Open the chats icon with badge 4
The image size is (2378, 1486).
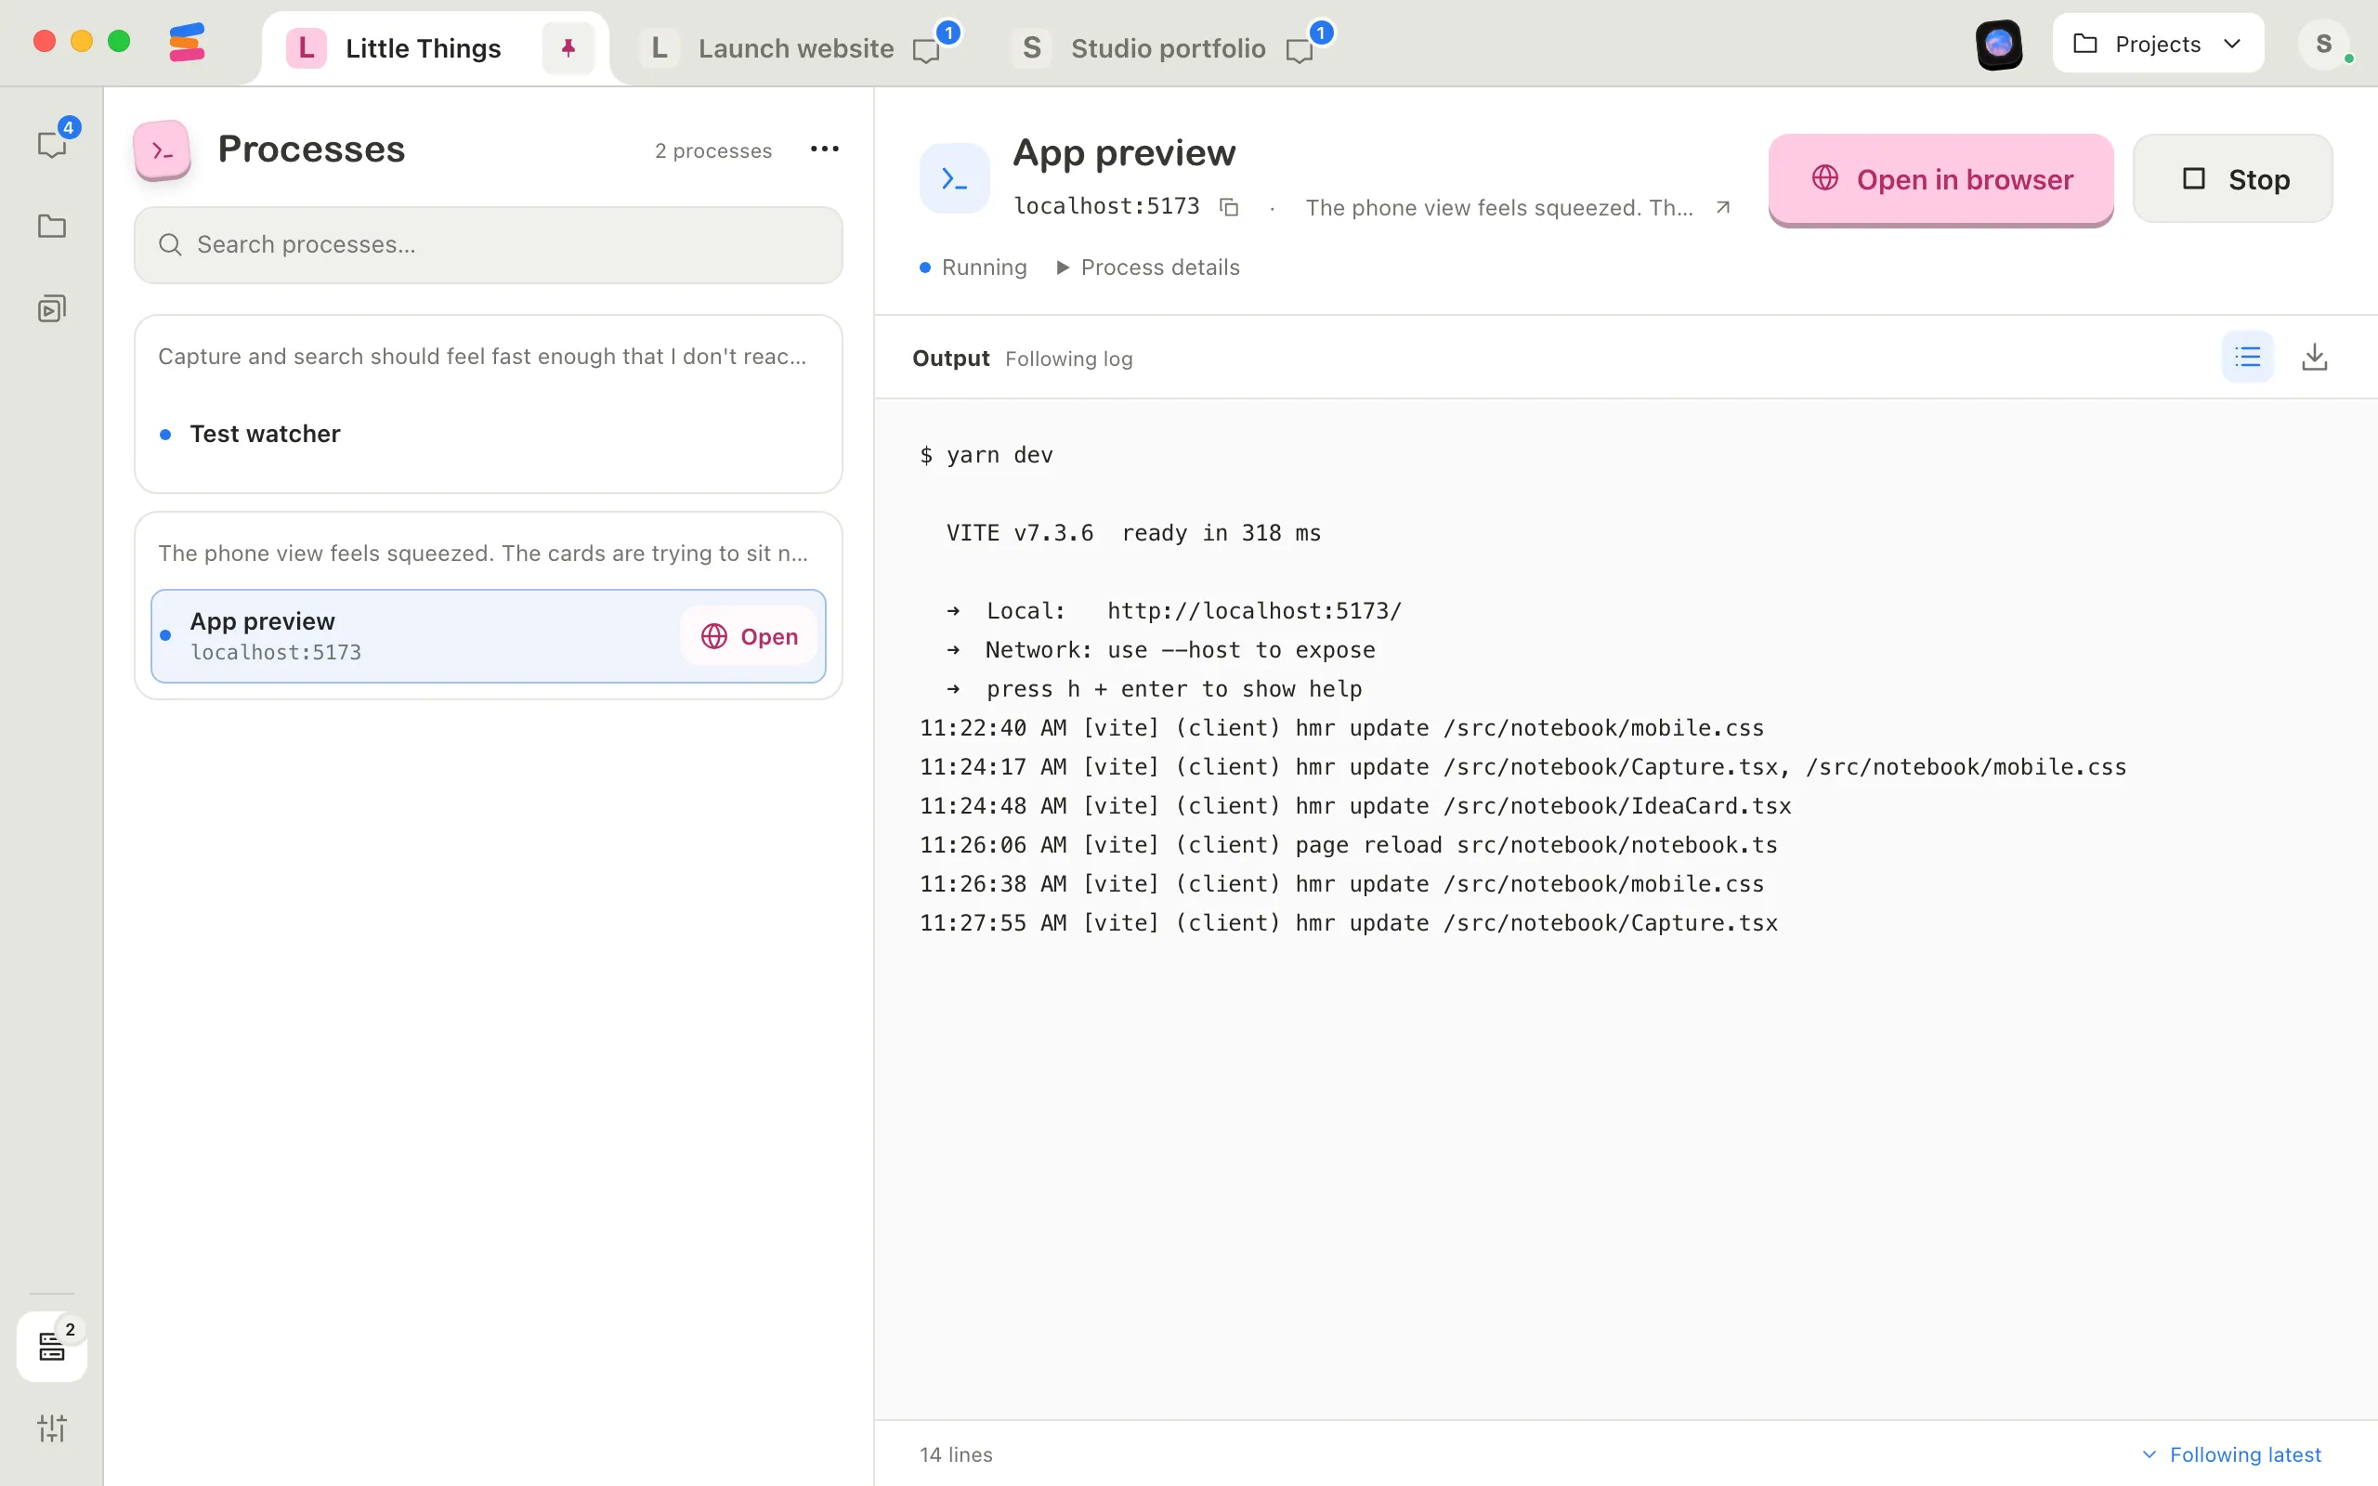point(51,143)
